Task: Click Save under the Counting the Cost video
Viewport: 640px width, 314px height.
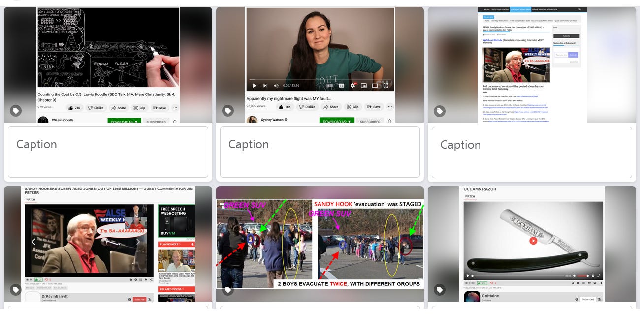Action: pyautogui.click(x=160, y=107)
